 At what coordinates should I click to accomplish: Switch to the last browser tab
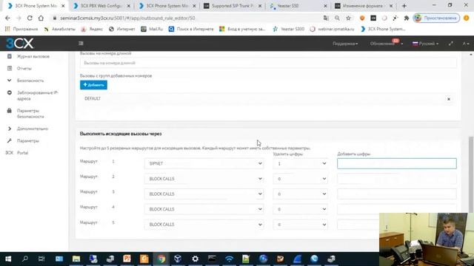pos(364,6)
